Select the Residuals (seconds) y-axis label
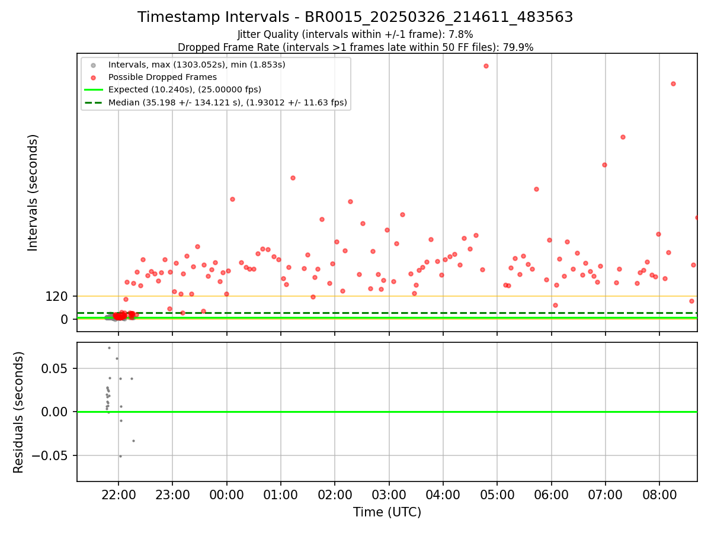Viewport: 711px width, 533px height. point(19,412)
